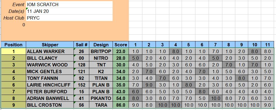
Task: Select the BRITPOP design cell
Action: (101, 51)
